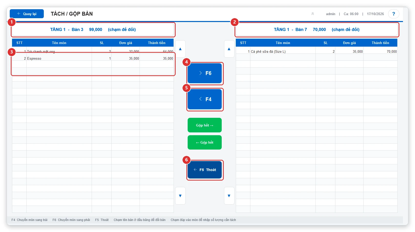Click the F6 Chuyển món sang phải hint
Image resolution: width=415 pixels, height=232 pixels.
click(x=71, y=220)
